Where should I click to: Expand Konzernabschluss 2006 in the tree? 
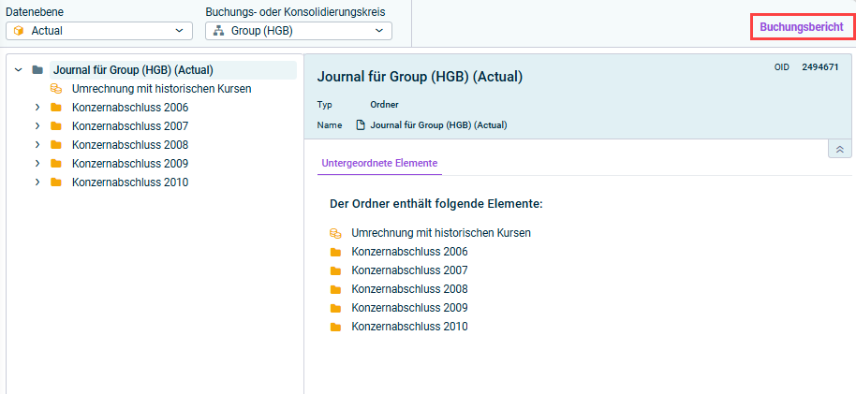[x=37, y=108]
